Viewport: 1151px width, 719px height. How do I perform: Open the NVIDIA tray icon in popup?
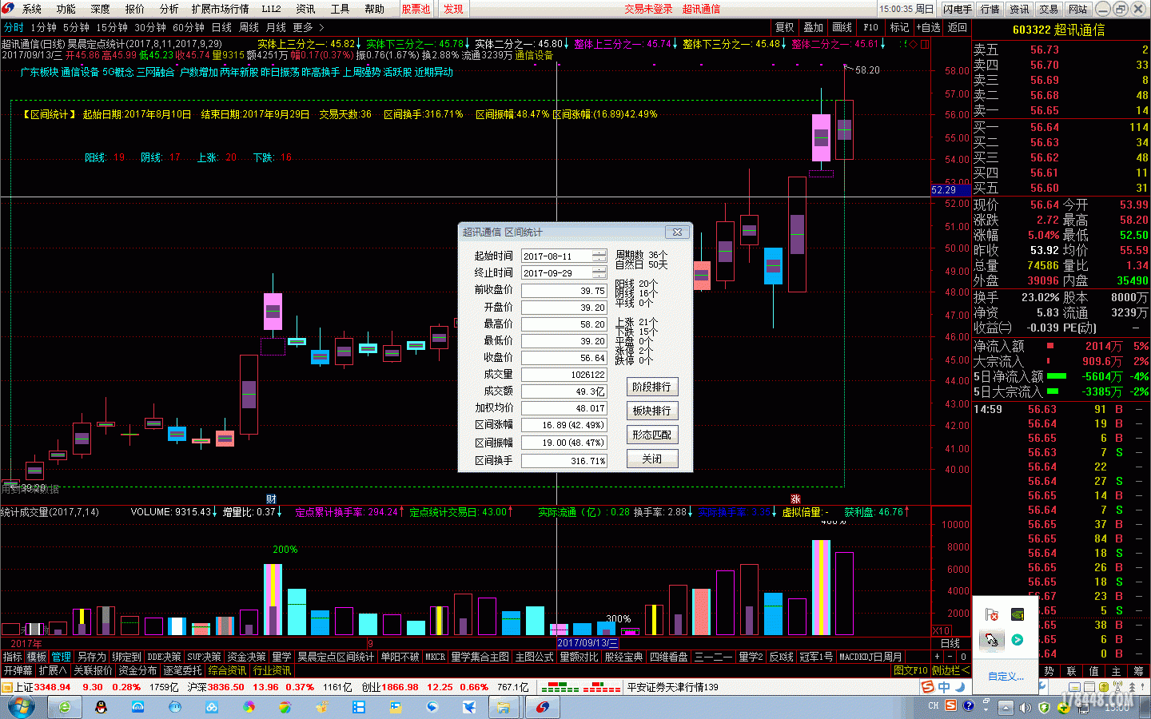[1018, 615]
